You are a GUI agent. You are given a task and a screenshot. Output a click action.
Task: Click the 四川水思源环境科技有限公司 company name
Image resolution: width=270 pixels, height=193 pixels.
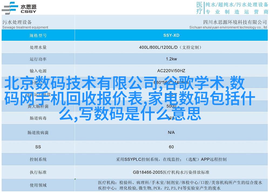(235, 22)
